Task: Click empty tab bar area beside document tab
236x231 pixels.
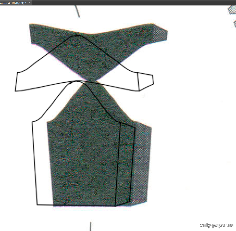Action: [x=130, y=2]
